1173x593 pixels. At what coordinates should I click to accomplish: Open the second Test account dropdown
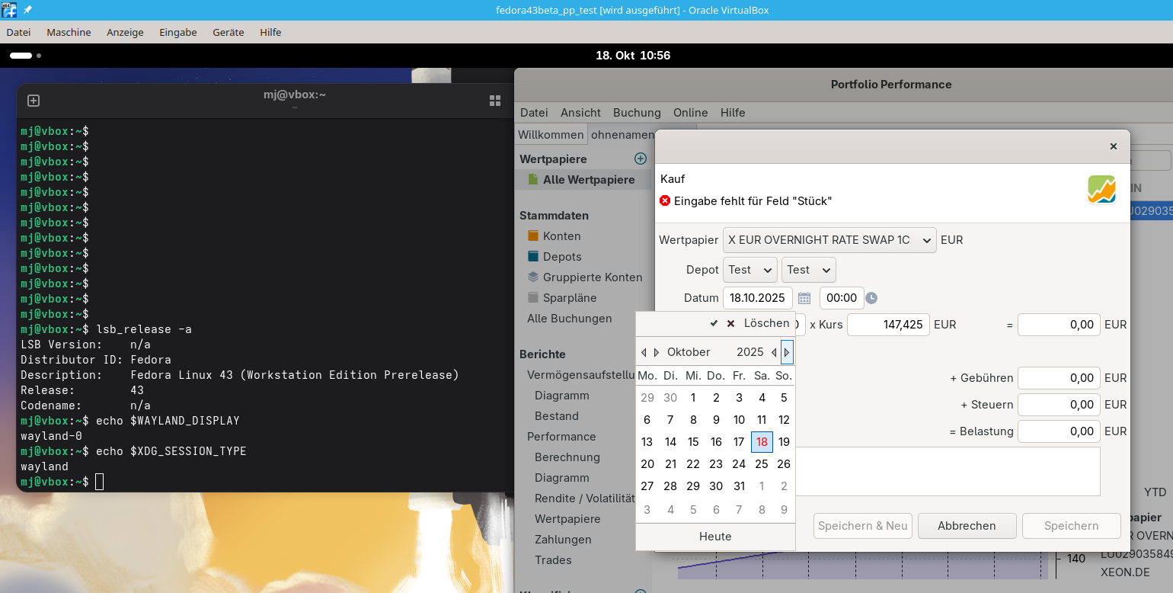coord(808,270)
